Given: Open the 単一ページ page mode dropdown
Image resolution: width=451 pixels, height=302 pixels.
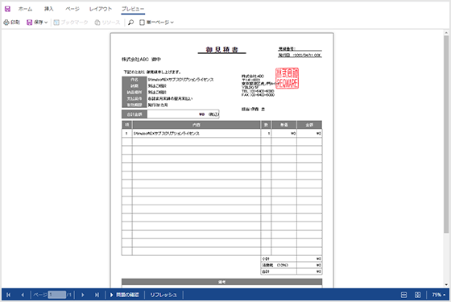Looking at the screenshot, I should [156, 23].
